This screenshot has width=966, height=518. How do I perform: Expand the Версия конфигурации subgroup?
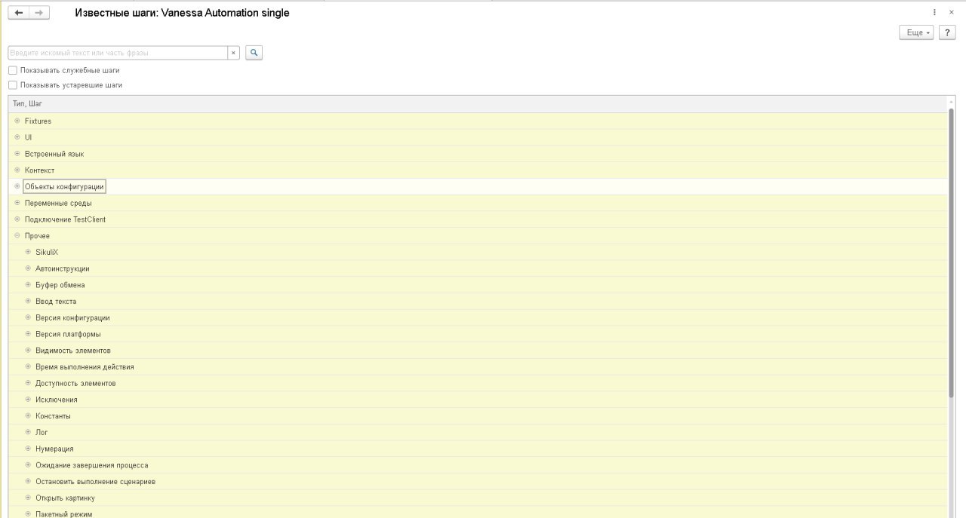point(29,317)
